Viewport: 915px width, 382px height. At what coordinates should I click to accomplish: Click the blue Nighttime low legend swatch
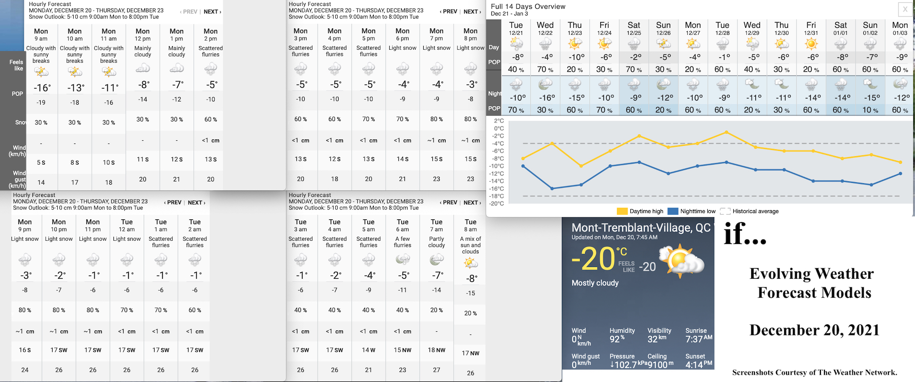673,211
